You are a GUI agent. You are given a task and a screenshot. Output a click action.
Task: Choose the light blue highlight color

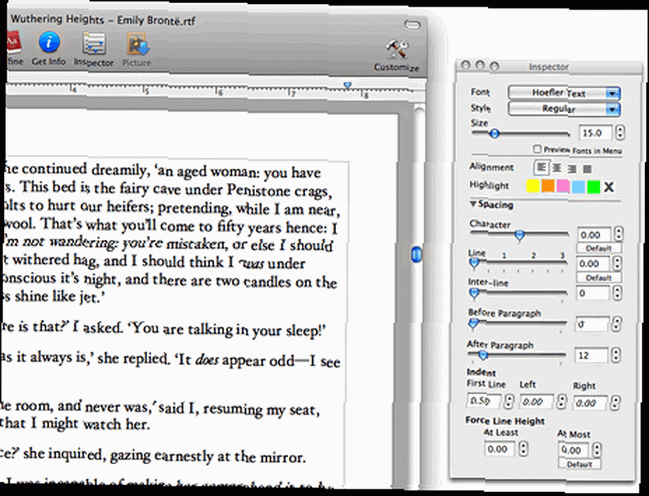point(578,187)
